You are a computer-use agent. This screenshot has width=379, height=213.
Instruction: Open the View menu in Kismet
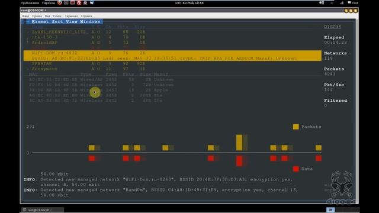(x=72, y=21)
